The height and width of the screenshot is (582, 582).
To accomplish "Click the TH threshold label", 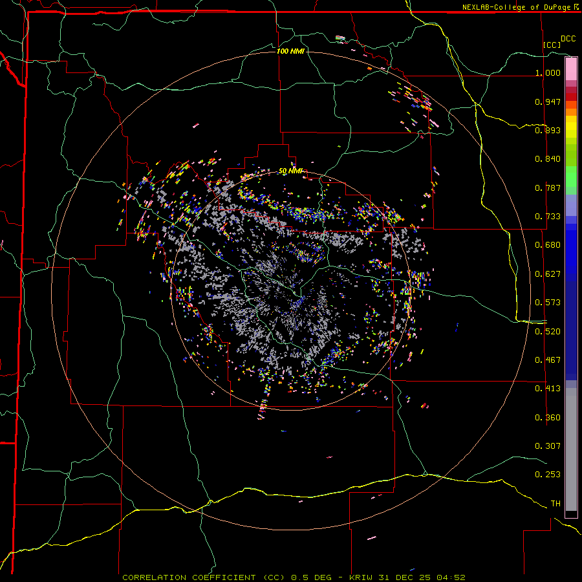I will tap(555, 504).
